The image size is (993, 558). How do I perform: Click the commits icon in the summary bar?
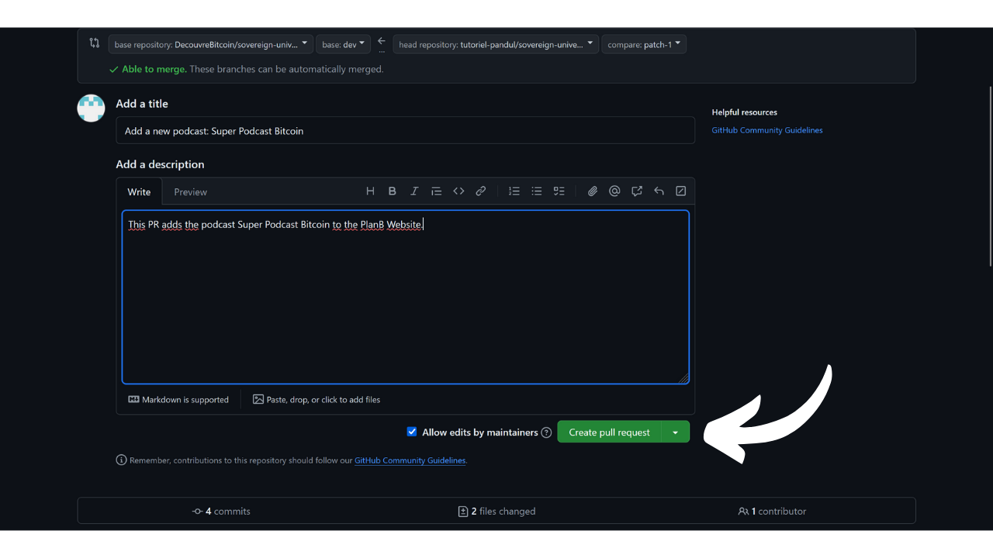[x=198, y=511]
